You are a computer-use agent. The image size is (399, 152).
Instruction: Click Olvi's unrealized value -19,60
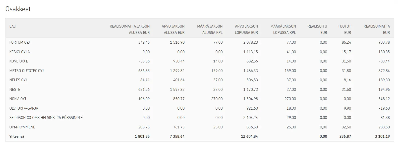pyautogui.click(x=384, y=108)
